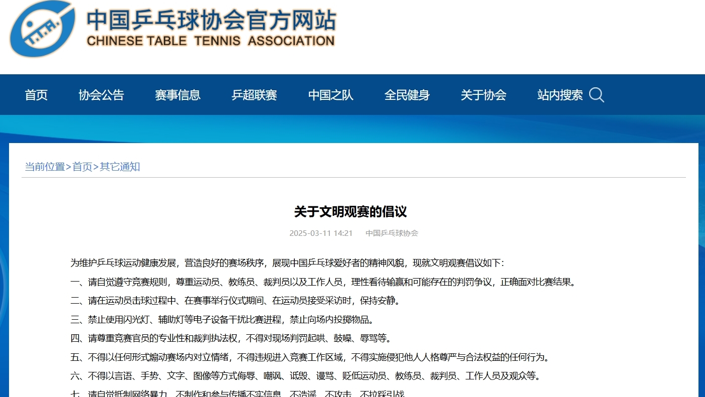Click the paragraph starting with 为维护乒乓球运动
Screen dimensions: 705x397
(x=287, y=263)
